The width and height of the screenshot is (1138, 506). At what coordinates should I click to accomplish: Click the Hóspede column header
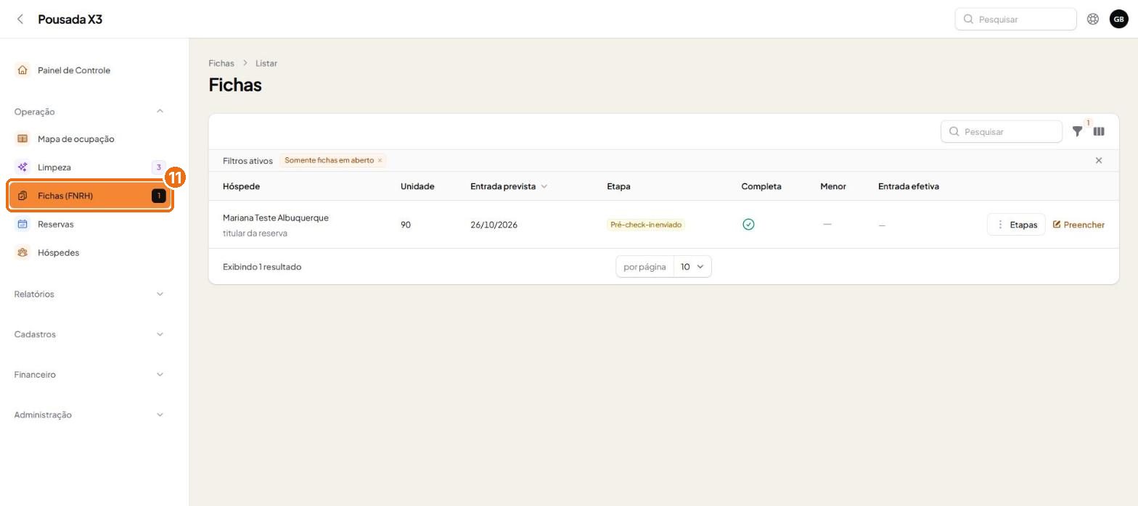pos(241,186)
